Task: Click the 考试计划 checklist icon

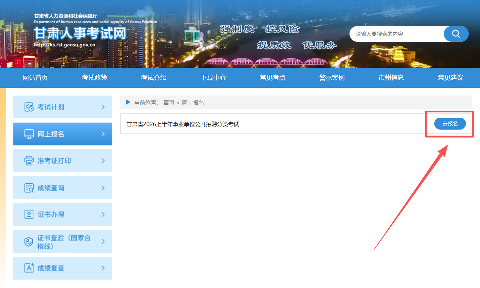Action: (x=29, y=107)
